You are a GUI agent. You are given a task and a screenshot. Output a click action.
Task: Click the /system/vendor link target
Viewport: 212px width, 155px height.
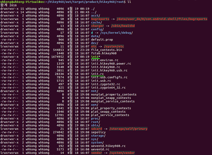click(x=122, y=153)
